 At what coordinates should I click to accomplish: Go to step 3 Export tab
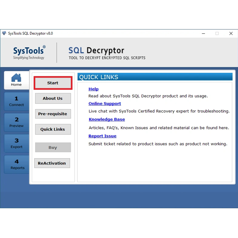(16, 143)
